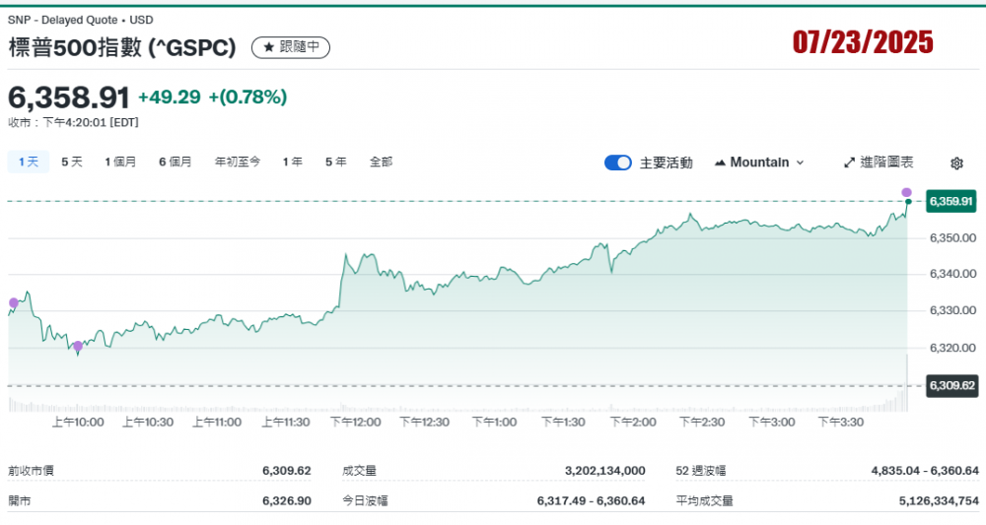Choose the 6個月 time range
The width and height of the screenshot is (986, 525).
(x=176, y=162)
